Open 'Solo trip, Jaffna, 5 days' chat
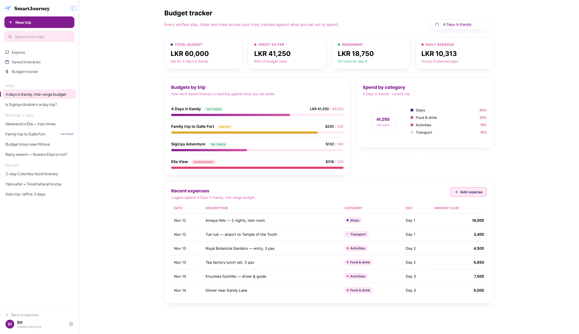 click(39, 194)
